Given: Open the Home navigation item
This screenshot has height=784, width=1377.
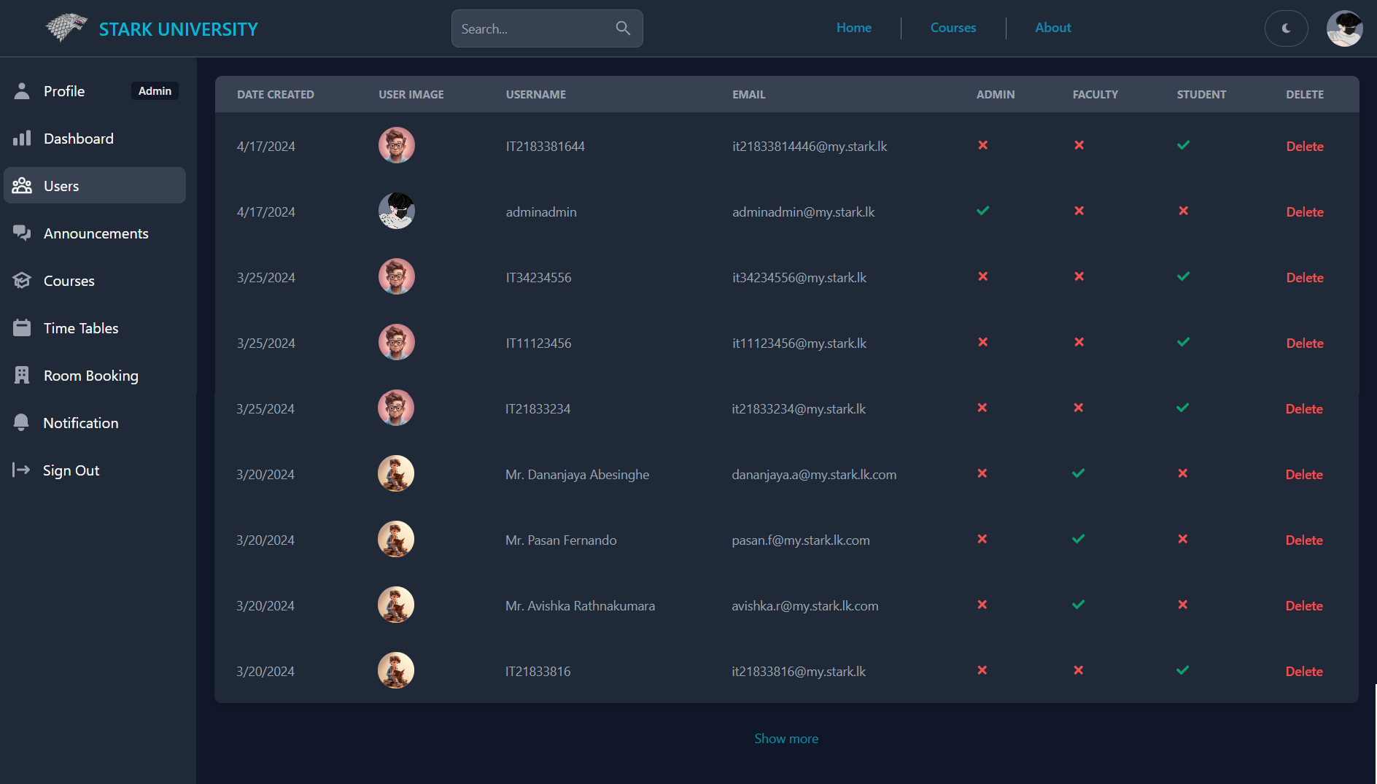Looking at the screenshot, I should coord(853,27).
